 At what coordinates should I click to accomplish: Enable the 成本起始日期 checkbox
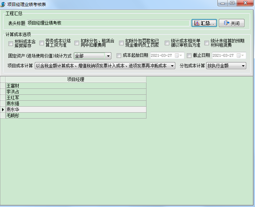pos(119,55)
